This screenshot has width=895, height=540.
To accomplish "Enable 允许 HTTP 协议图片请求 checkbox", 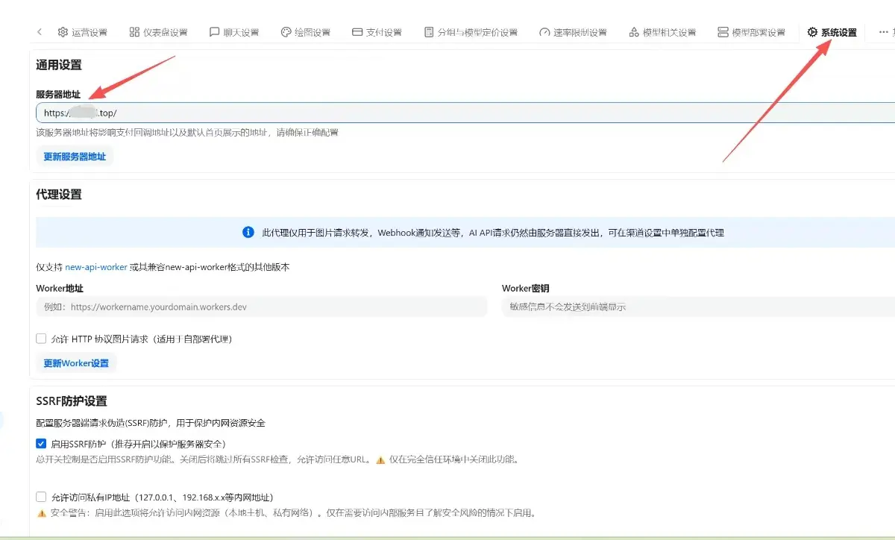I will pos(42,339).
